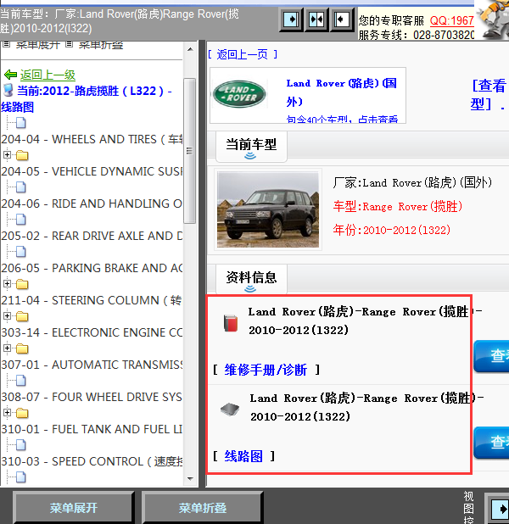Select 310-03 - SPEED CONTROL row
This screenshot has width=509, height=524.
click(x=92, y=461)
